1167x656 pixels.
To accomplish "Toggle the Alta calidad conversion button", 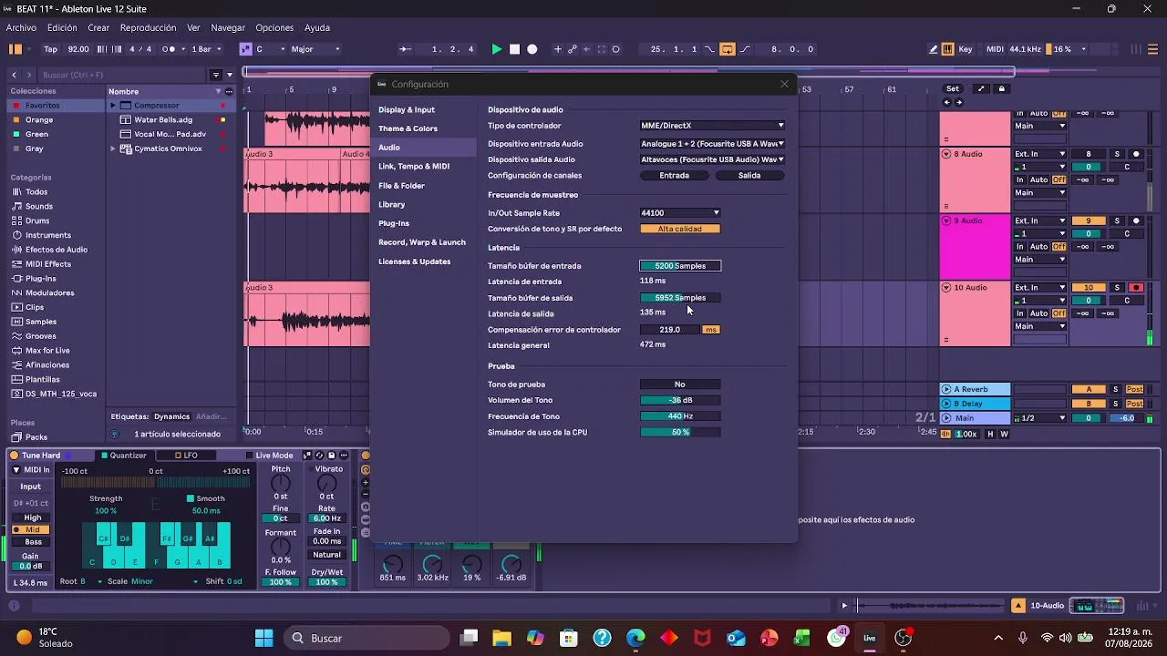I will pyautogui.click(x=680, y=229).
